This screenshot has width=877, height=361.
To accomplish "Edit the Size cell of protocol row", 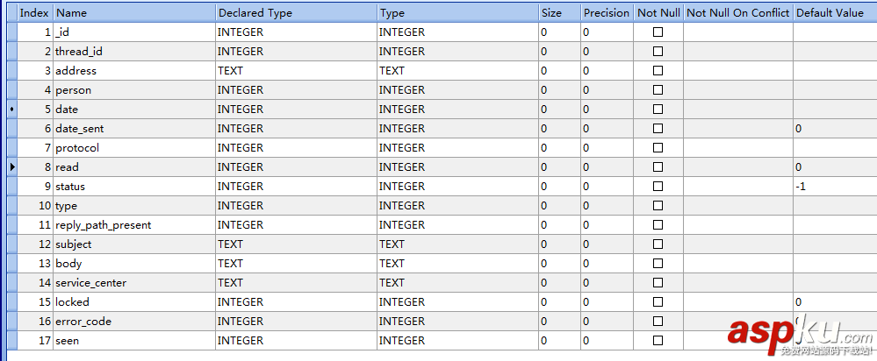I will point(558,148).
